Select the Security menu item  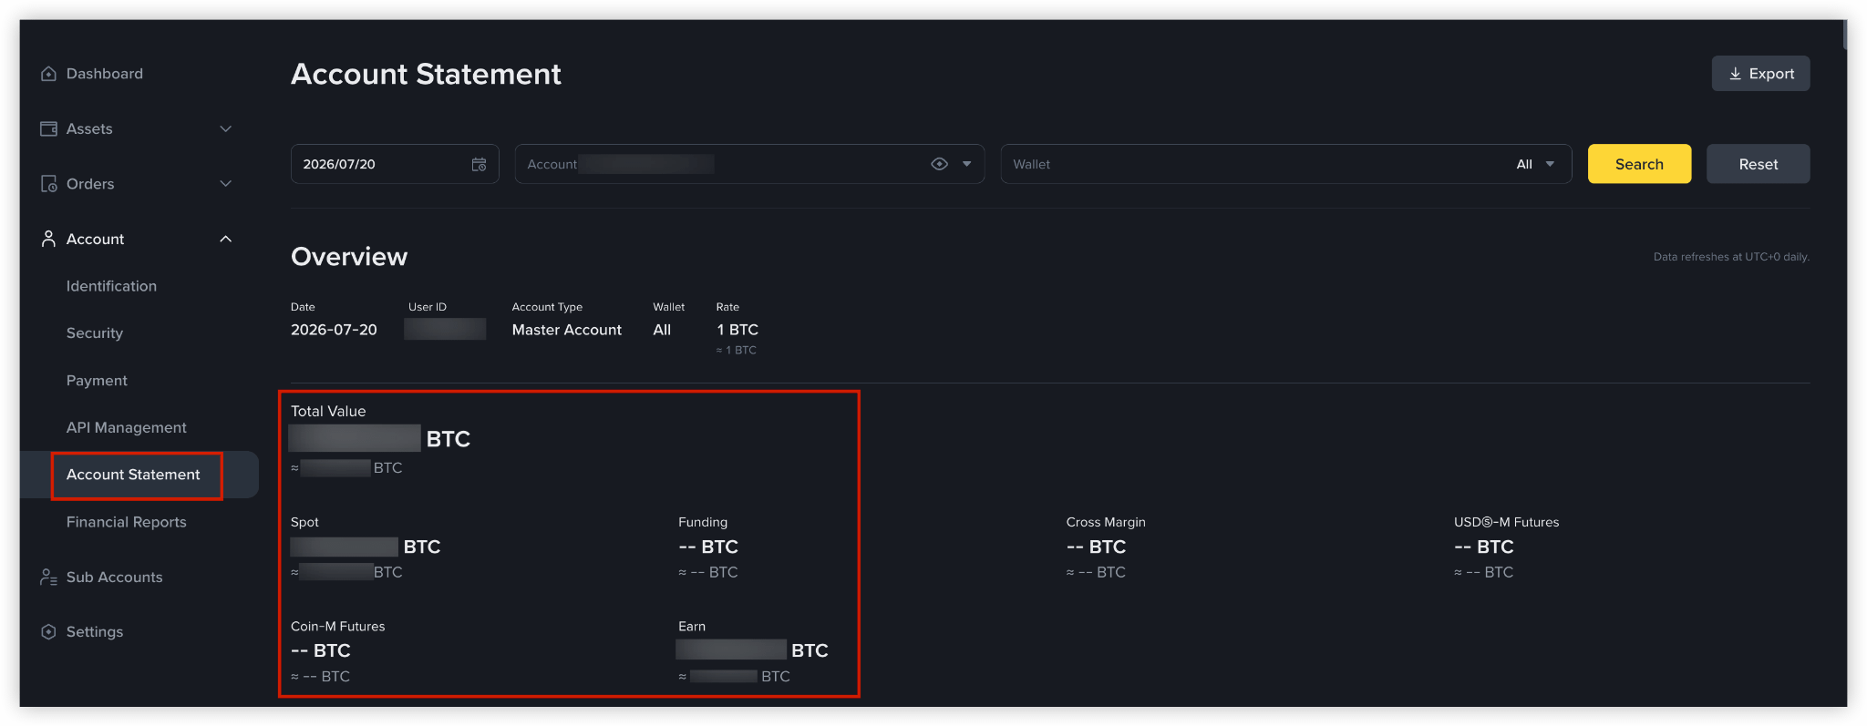pyautogui.click(x=95, y=333)
